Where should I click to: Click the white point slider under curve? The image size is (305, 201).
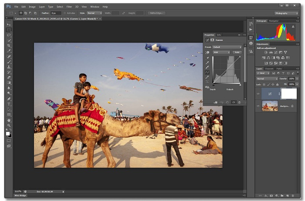(240, 85)
